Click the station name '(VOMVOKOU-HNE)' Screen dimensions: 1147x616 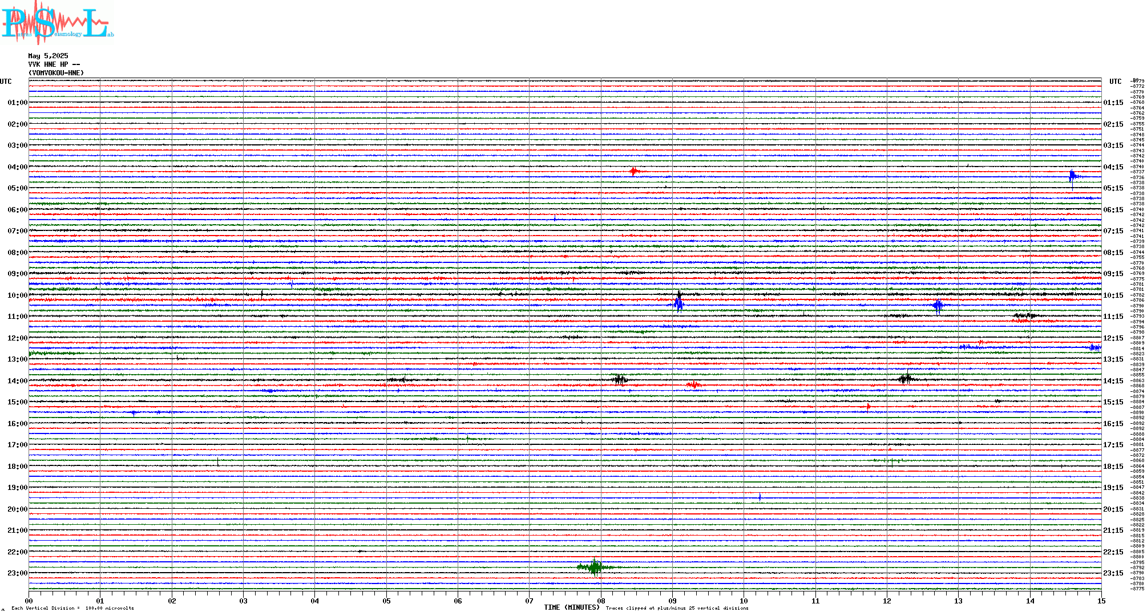[x=56, y=73]
